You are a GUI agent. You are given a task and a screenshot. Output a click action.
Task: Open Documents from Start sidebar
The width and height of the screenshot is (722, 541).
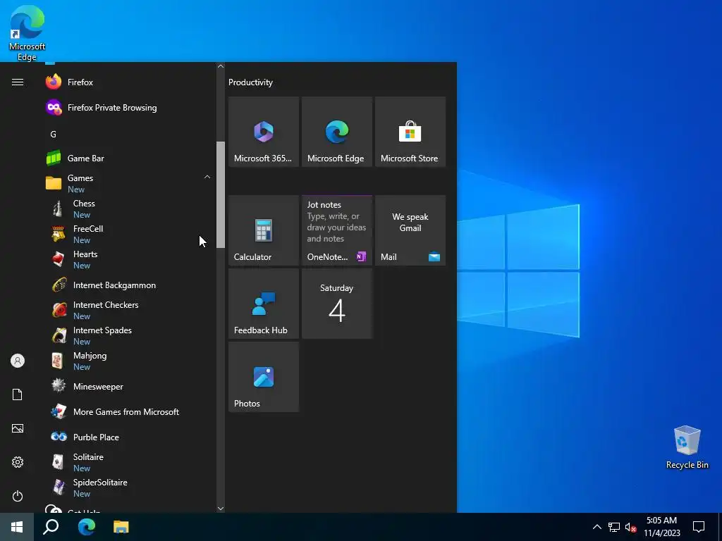tap(18, 394)
